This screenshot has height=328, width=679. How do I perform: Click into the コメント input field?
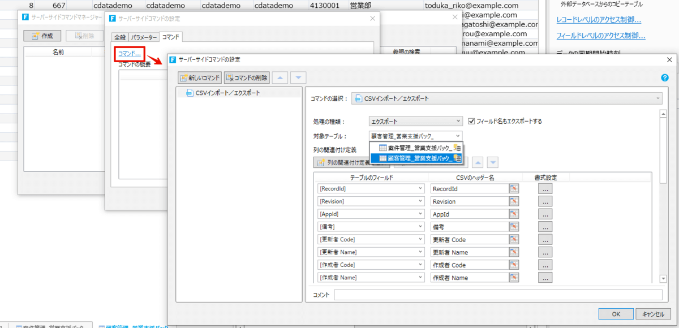pos(498,295)
